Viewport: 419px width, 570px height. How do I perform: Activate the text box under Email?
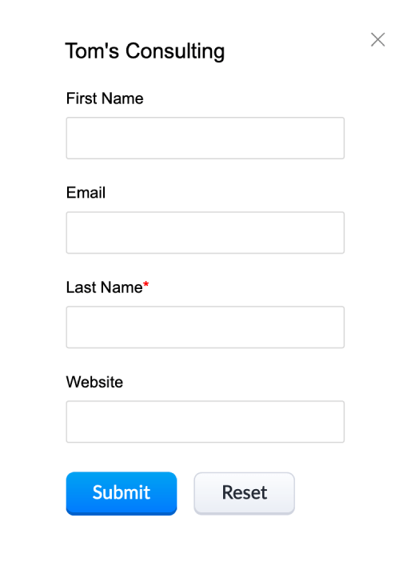point(206,233)
